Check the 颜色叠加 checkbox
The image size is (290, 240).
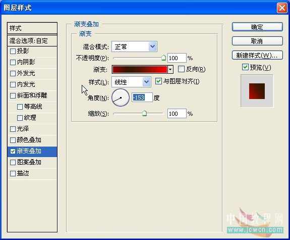pos(13,140)
